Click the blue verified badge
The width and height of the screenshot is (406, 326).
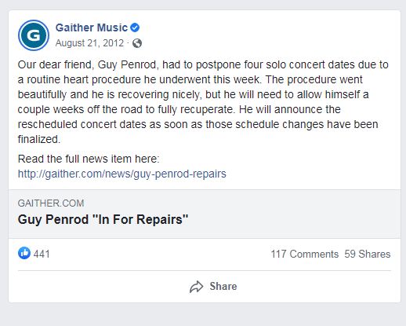135,27
